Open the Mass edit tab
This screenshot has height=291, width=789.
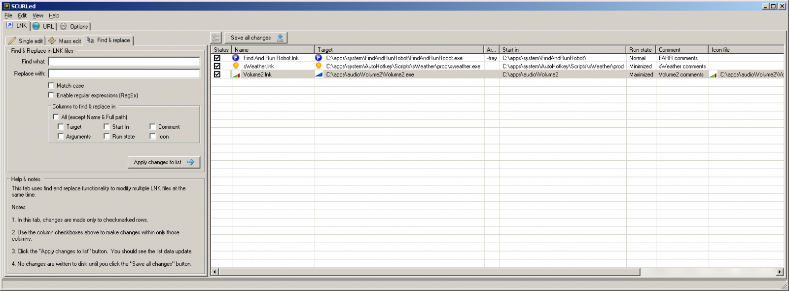pos(65,41)
